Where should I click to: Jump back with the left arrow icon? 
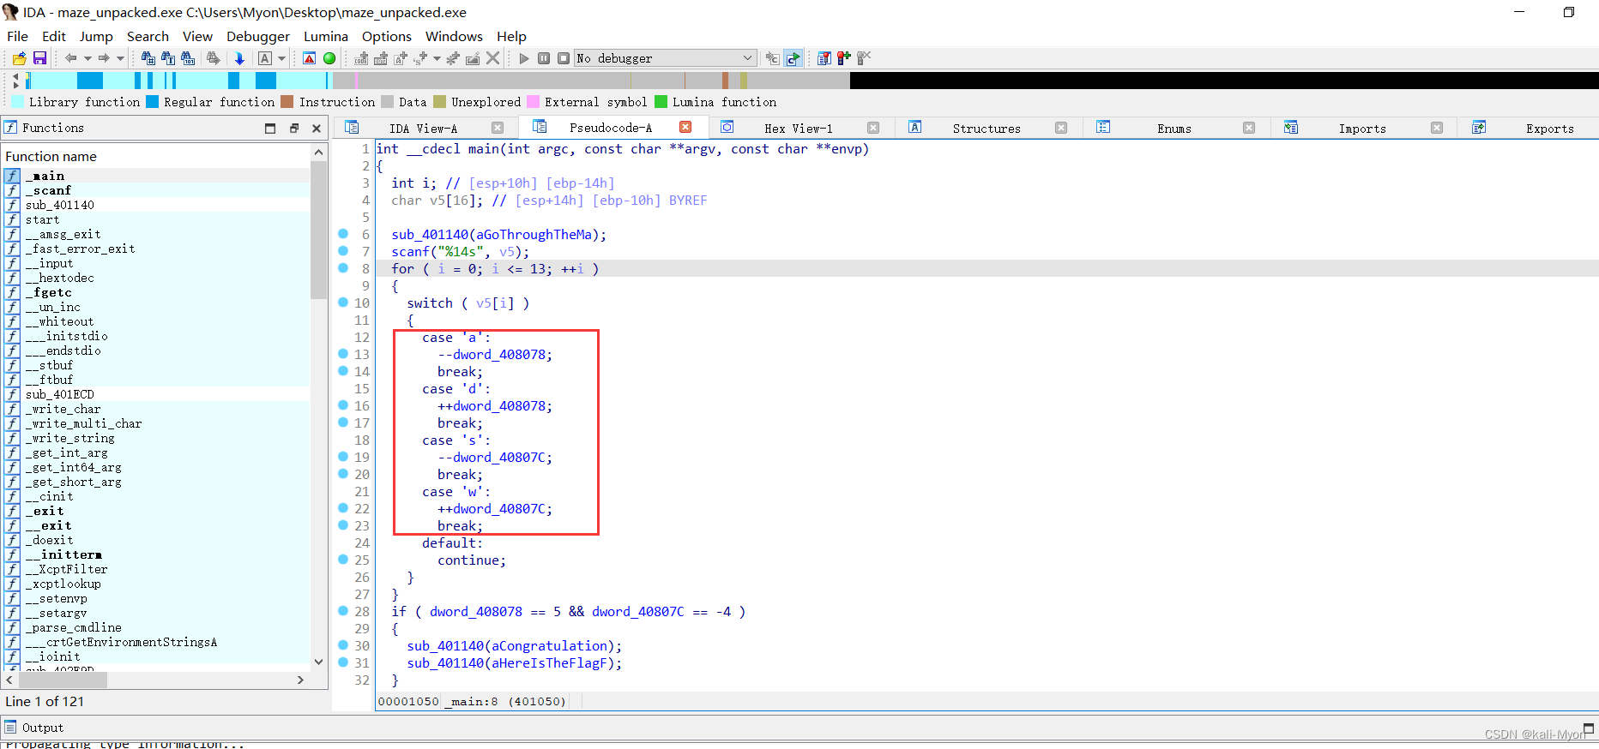tap(71, 58)
